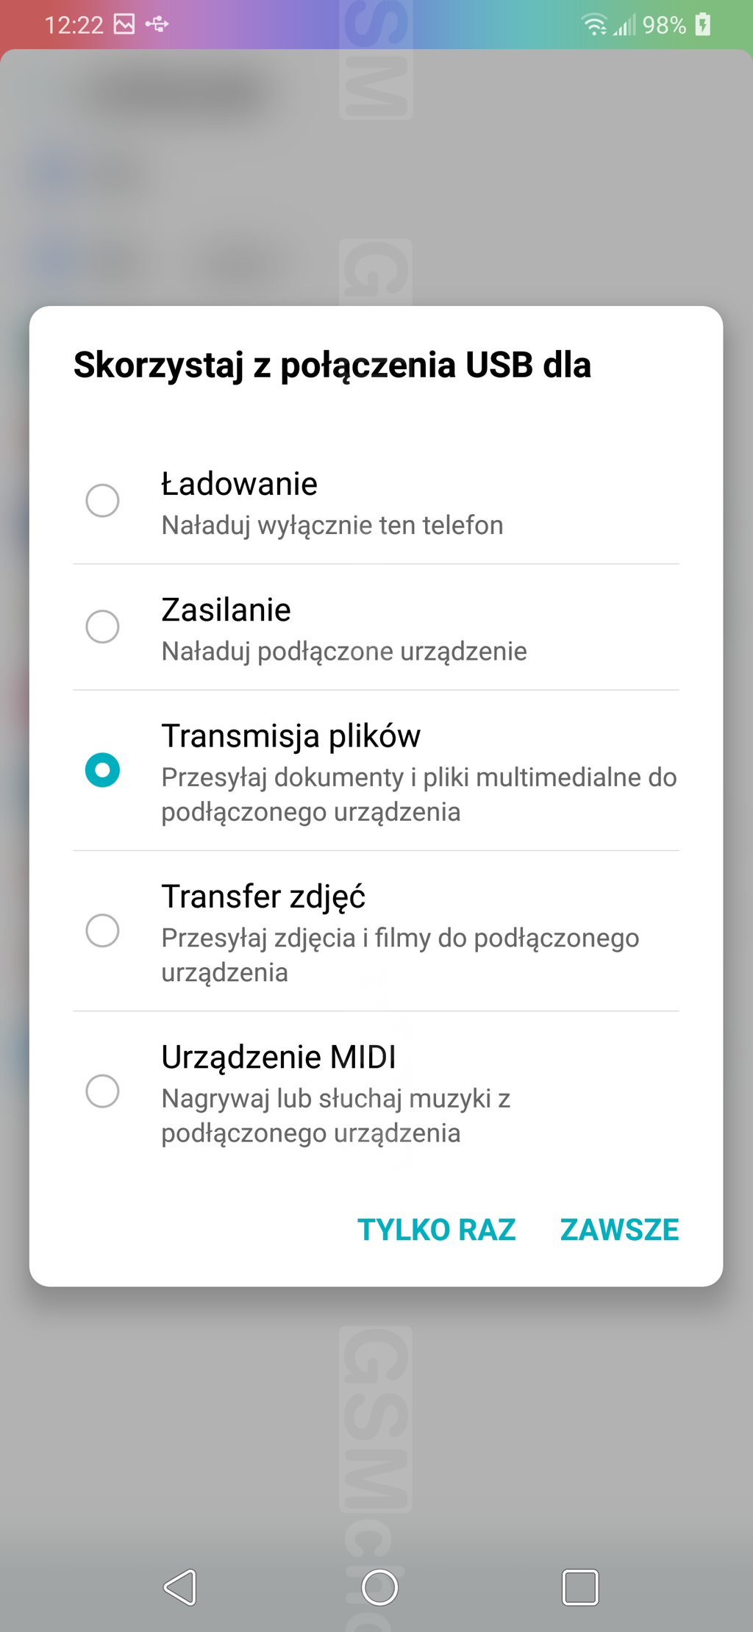The width and height of the screenshot is (753, 1632).
Task: Open Recent apps square button
Action: [x=579, y=1586]
